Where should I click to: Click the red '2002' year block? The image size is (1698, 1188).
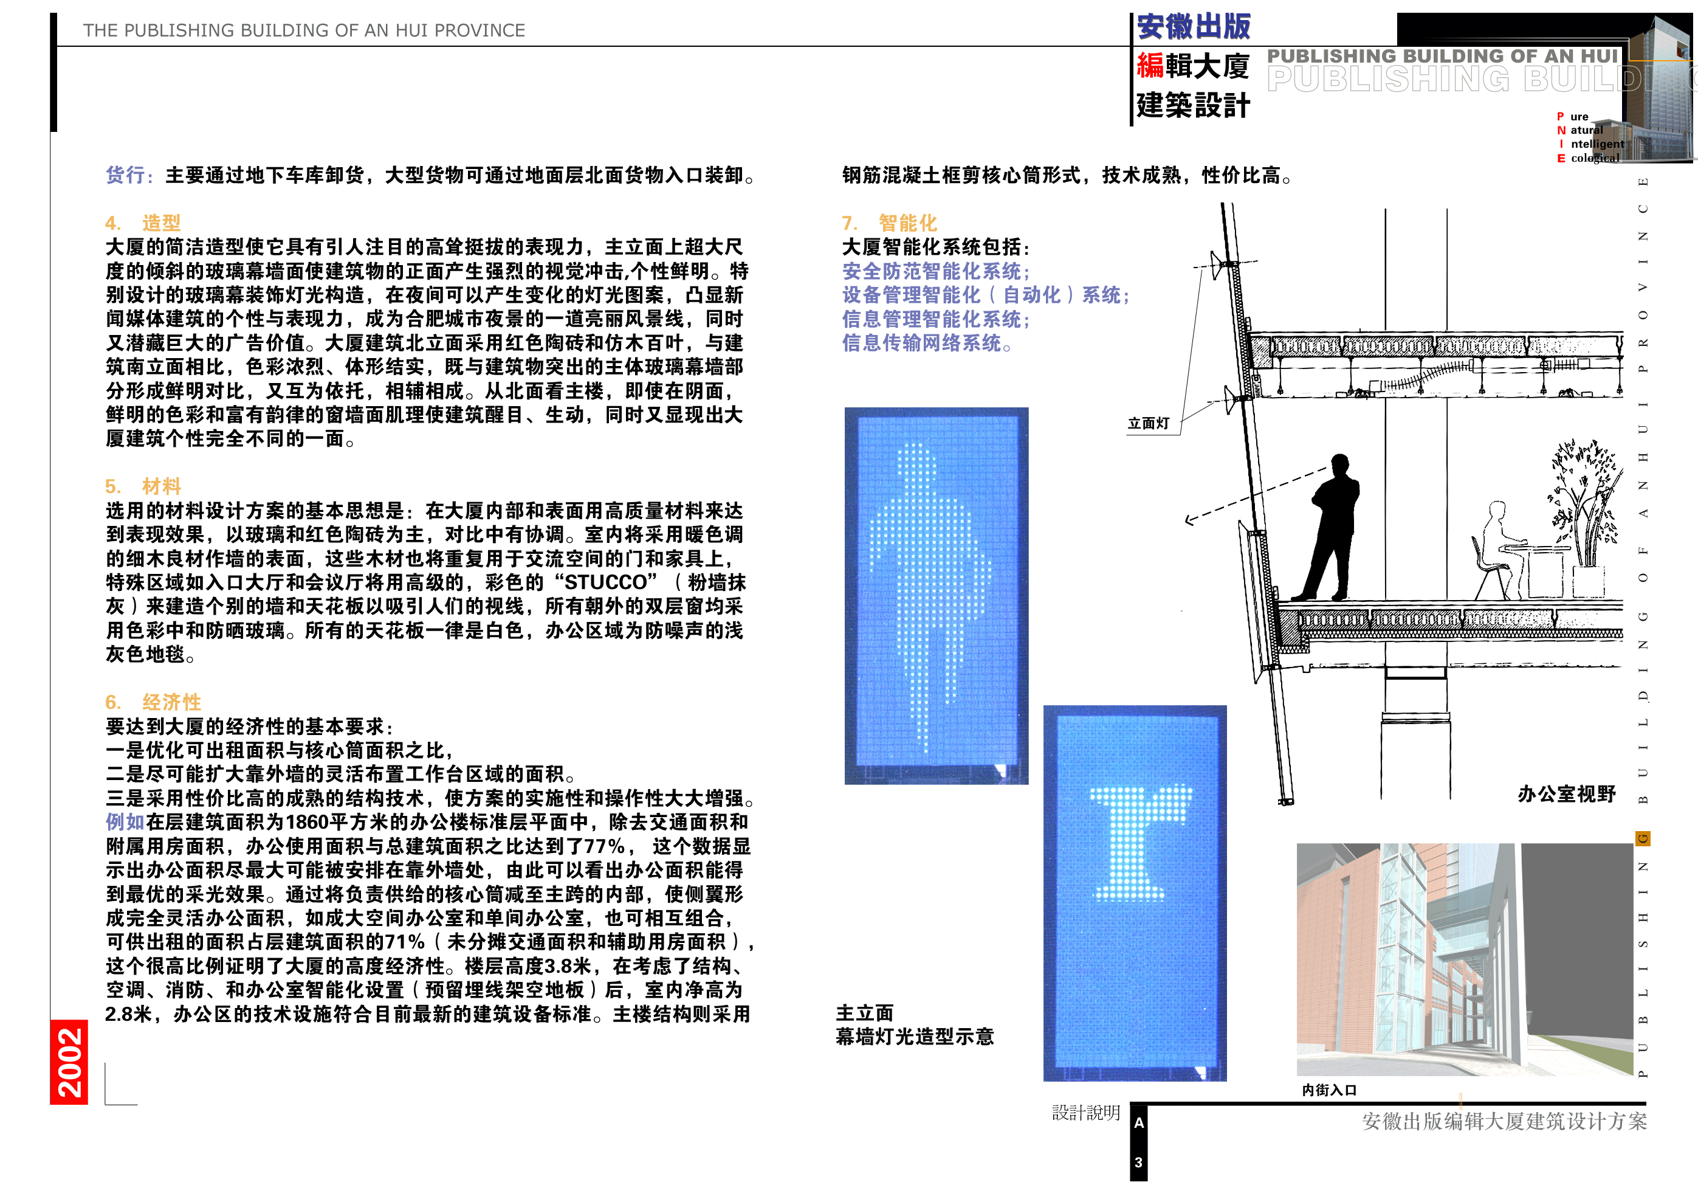pos(69,1062)
